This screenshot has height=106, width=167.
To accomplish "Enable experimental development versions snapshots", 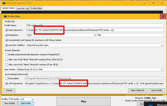I will coord(7,55).
